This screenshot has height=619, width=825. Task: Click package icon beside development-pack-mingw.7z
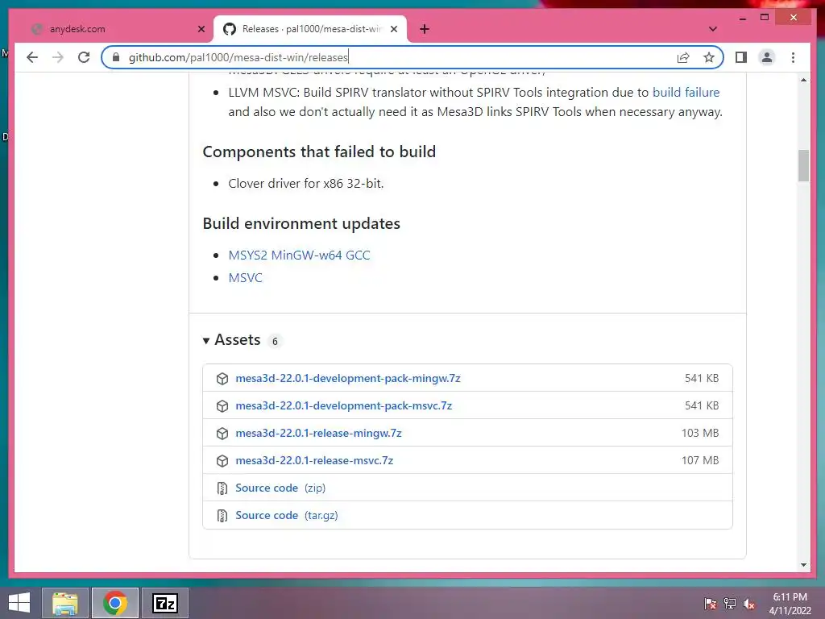click(222, 379)
